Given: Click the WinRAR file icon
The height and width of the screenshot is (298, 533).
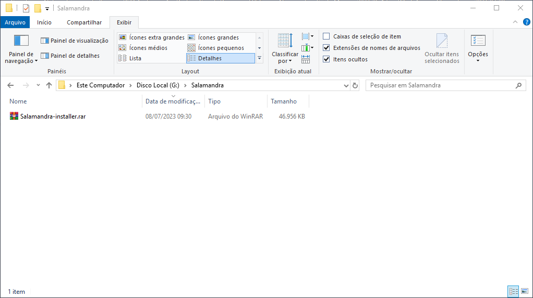Looking at the screenshot, I should pyautogui.click(x=14, y=116).
